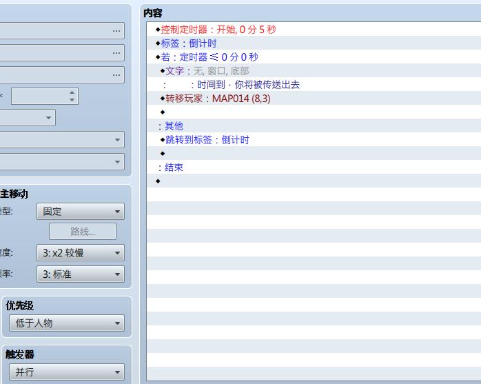Click the third condition ellipsis field
Image resolution: width=481 pixels, height=384 pixels.
[x=62, y=75]
